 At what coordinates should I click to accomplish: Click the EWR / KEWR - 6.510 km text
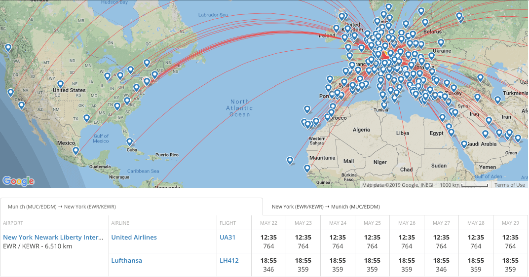tap(38, 246)
